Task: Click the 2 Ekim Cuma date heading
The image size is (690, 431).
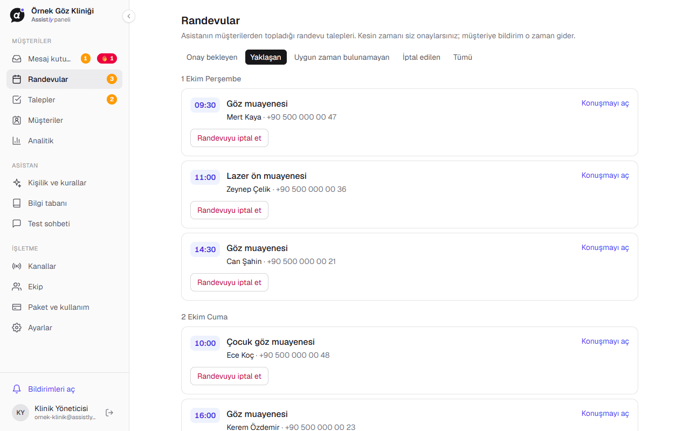Action: [x=204, y=317]
